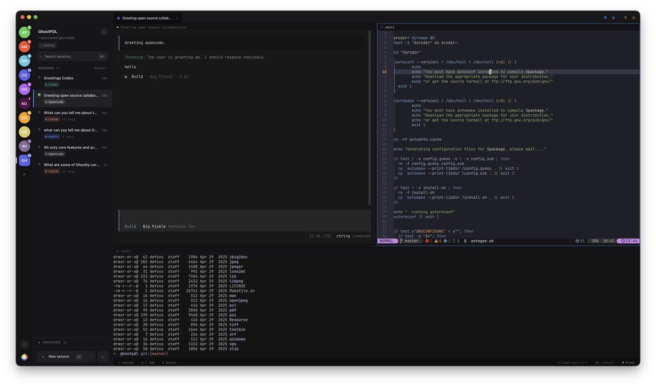Open 'Gh osty core features' session
Viewport: 656px width, 387px height.
point(72,151)
